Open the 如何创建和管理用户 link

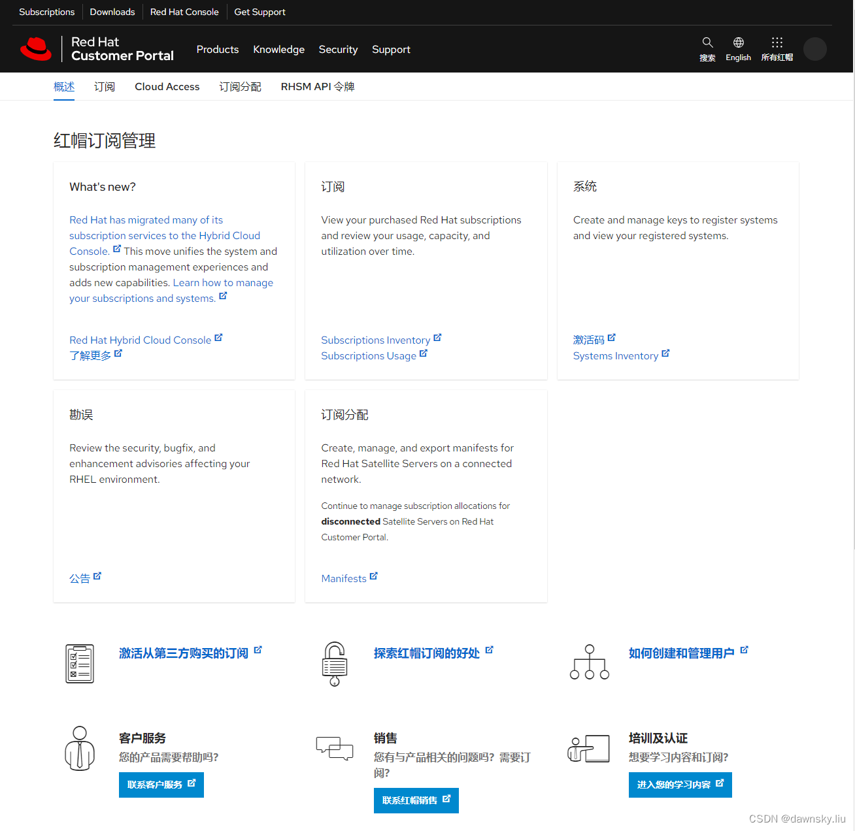click(682, 653)
